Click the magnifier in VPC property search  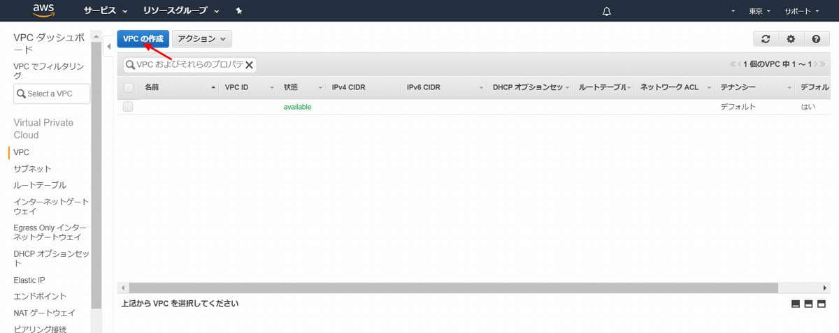pyautogui.click(x=130, y=64)
